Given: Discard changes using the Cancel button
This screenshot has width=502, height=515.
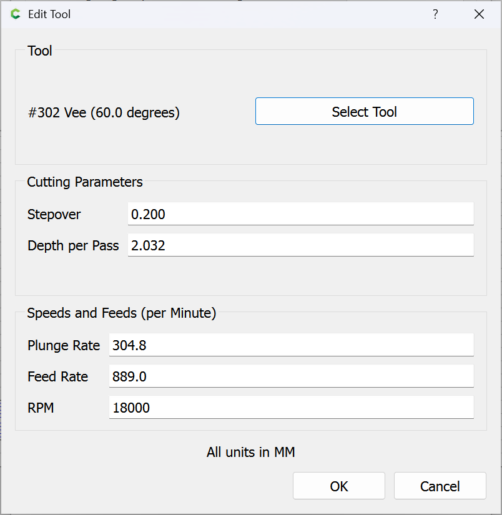Looking at the screenshot, I should click(440, 486).
